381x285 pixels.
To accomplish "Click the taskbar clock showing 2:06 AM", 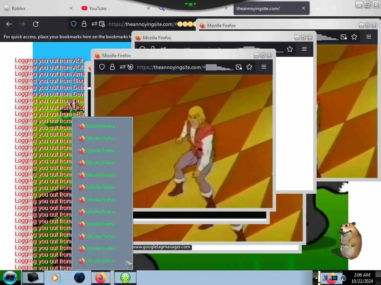I will pos(362,278).
